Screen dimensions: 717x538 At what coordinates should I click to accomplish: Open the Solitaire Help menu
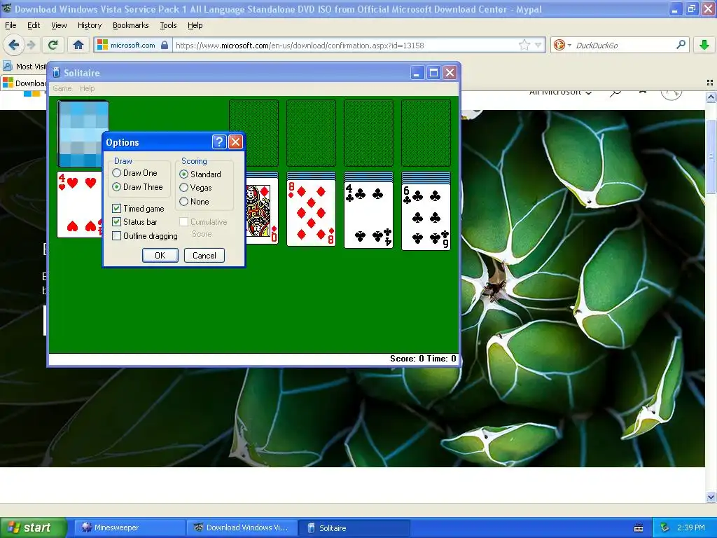(x=87, y=88)
